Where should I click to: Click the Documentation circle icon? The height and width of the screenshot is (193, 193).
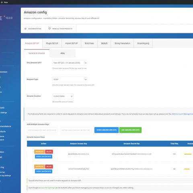click(25, 29)
